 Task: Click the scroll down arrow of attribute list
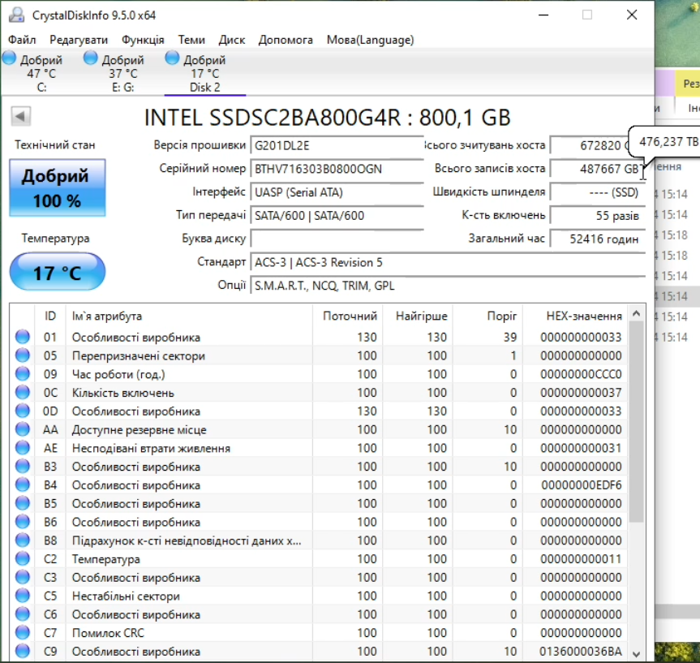(636, 654)
